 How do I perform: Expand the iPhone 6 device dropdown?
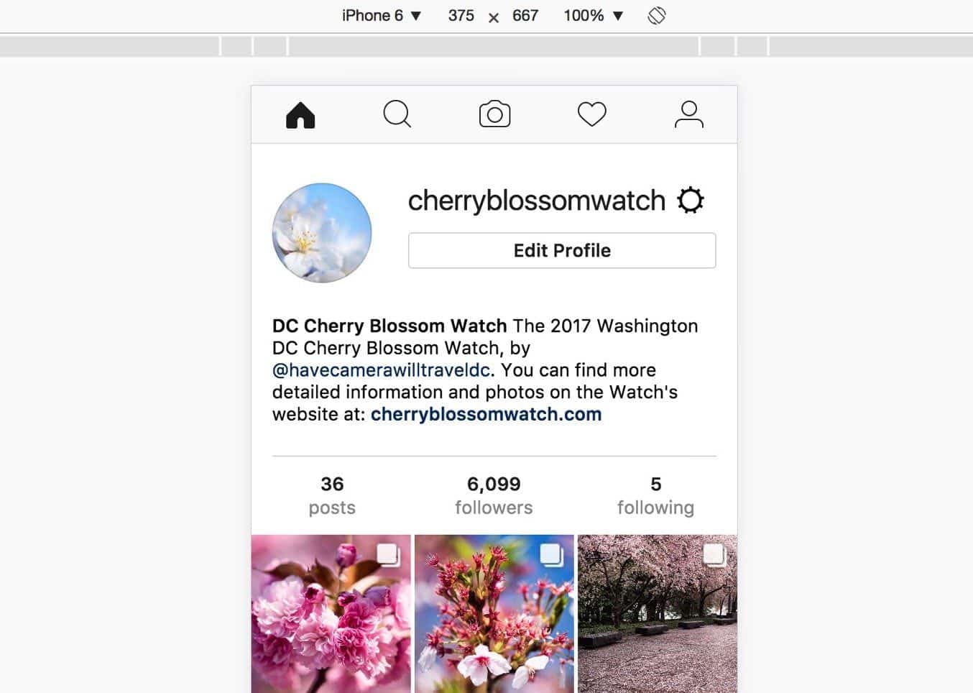tap(382, 15)
